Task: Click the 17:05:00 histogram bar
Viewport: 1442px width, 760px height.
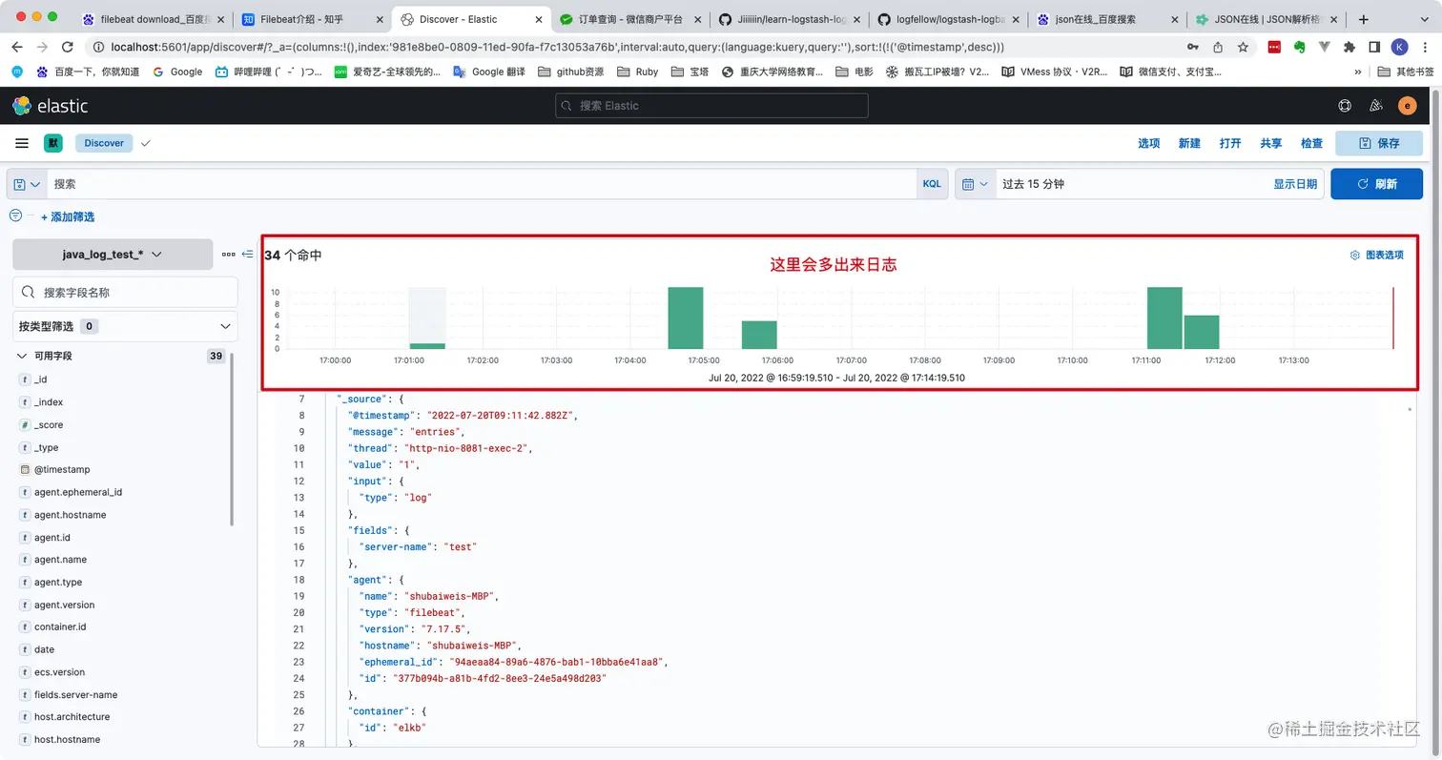Action: [686, 318]
